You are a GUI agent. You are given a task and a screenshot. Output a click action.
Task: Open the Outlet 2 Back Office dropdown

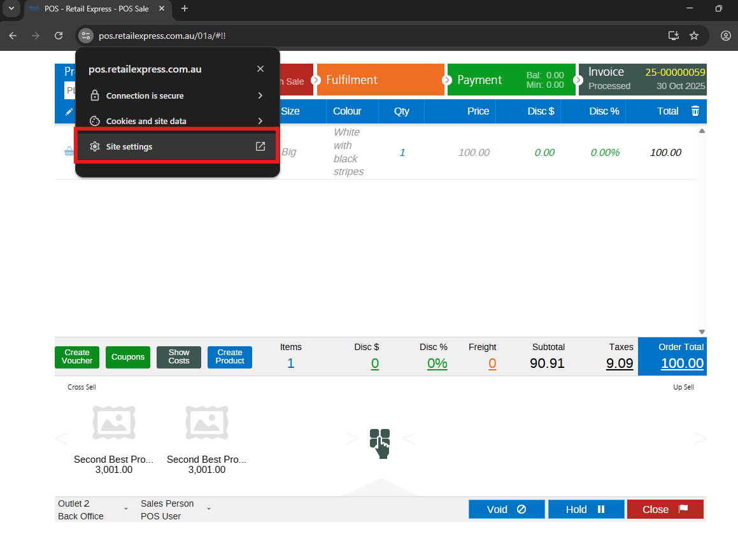pyautogui.click(x=93, y=509)
